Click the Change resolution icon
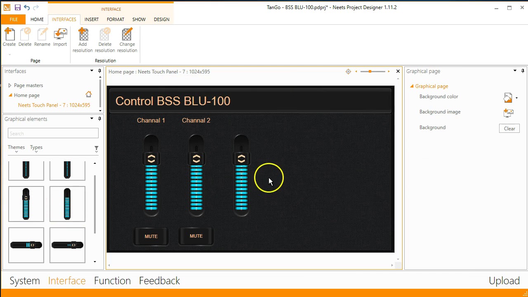Viewport: 528px width, 297px height. 127,34
